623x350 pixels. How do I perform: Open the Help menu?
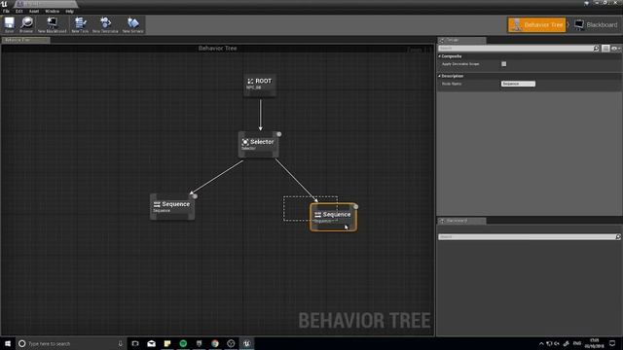pyautogui.click(x=69, y=11)
